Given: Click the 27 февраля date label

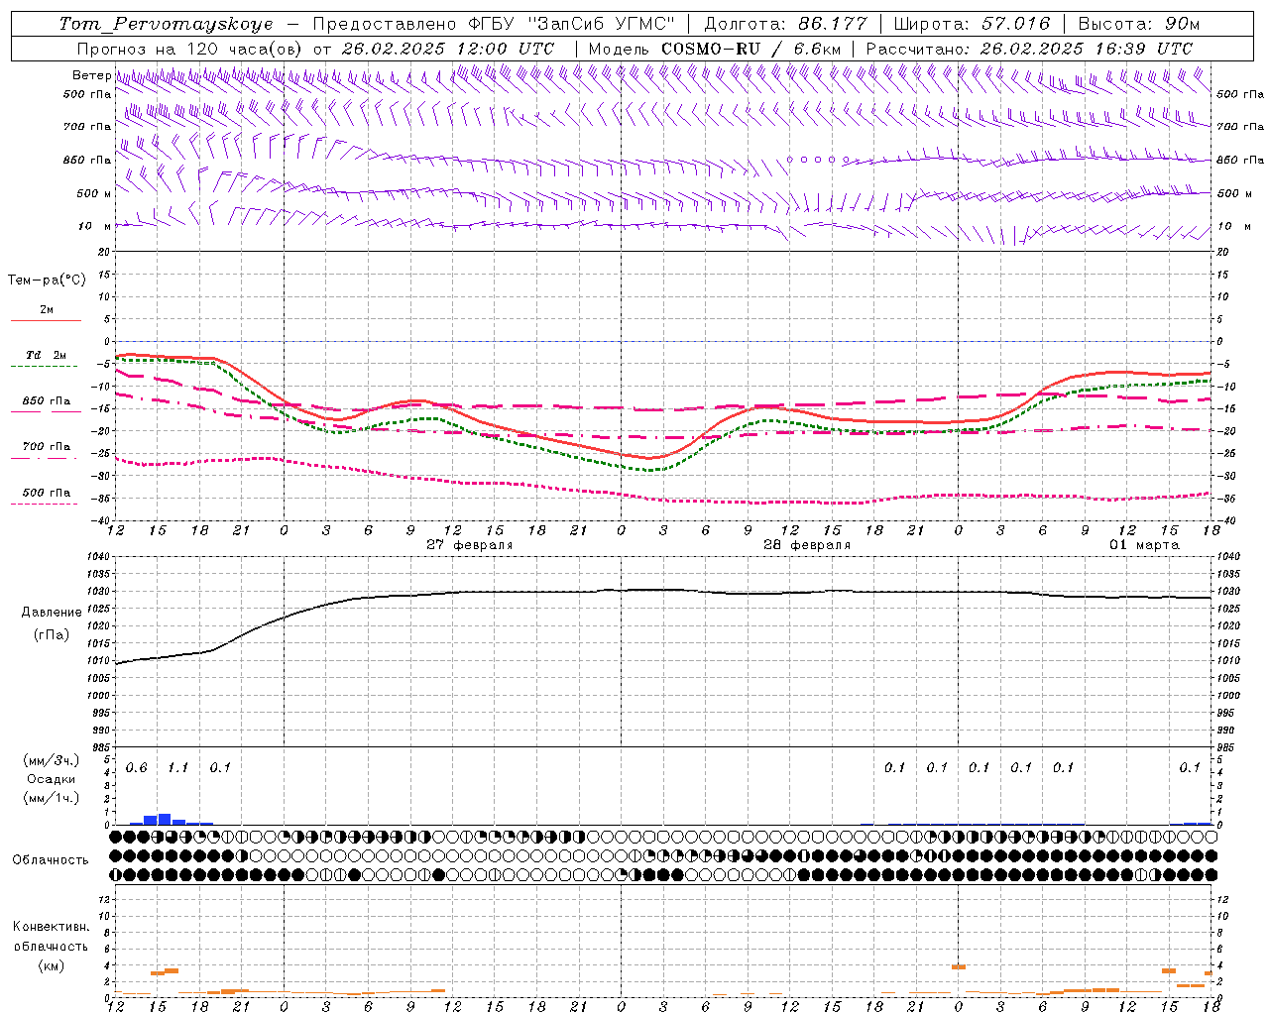Looking at the screenshot, I should pyautogui.click(x=470, y=545).
